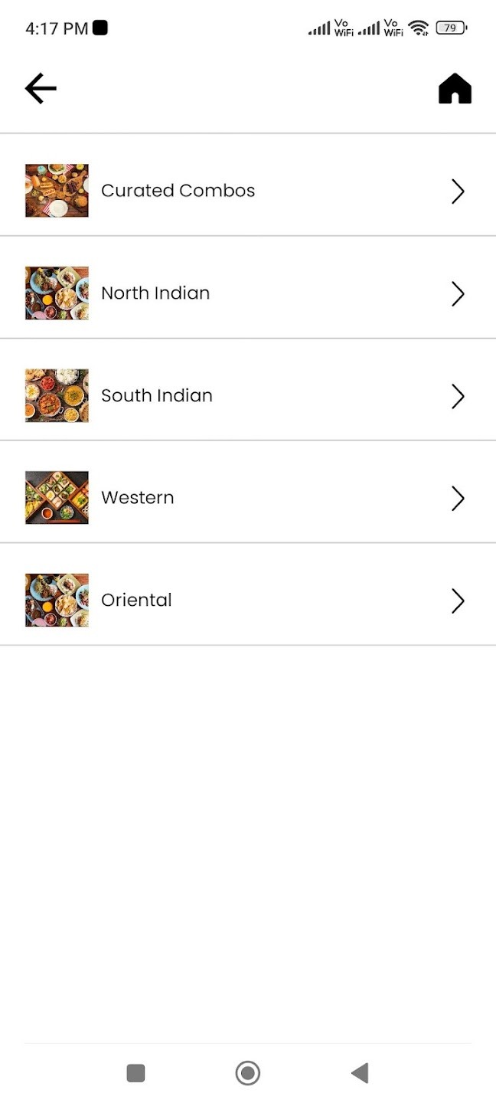Tap the Western food thumbnail image
The width and height of the screenshot is (496, 1103).
[x=57, y=498]
